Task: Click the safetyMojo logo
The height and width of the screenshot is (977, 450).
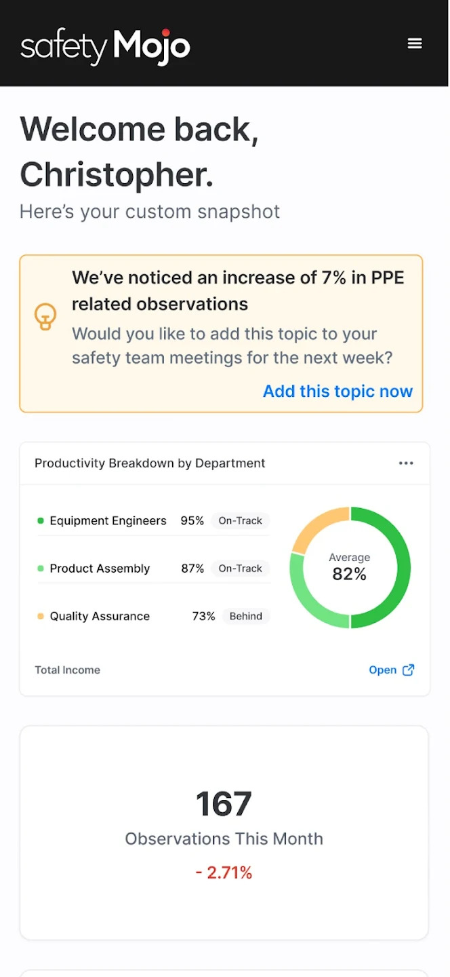Action: 104,46
